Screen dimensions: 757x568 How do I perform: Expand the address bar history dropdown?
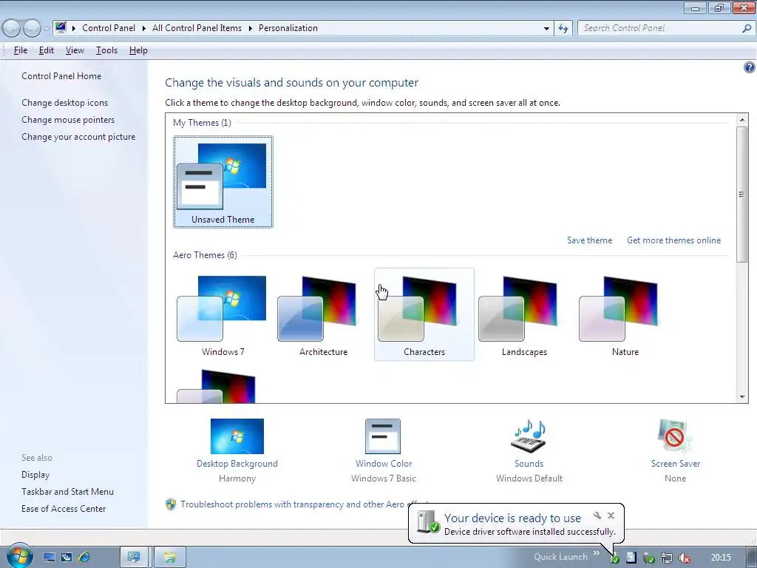[x=546, y=29]
